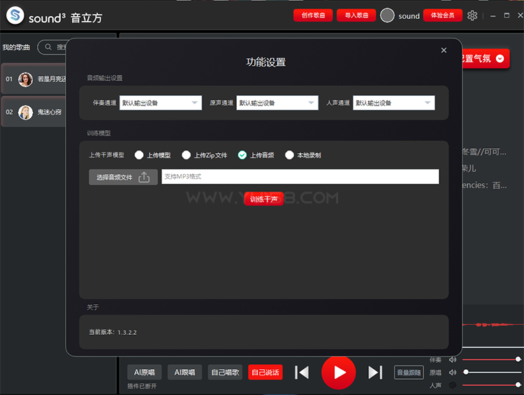Click the 选择音频文件 upload button

123,178
